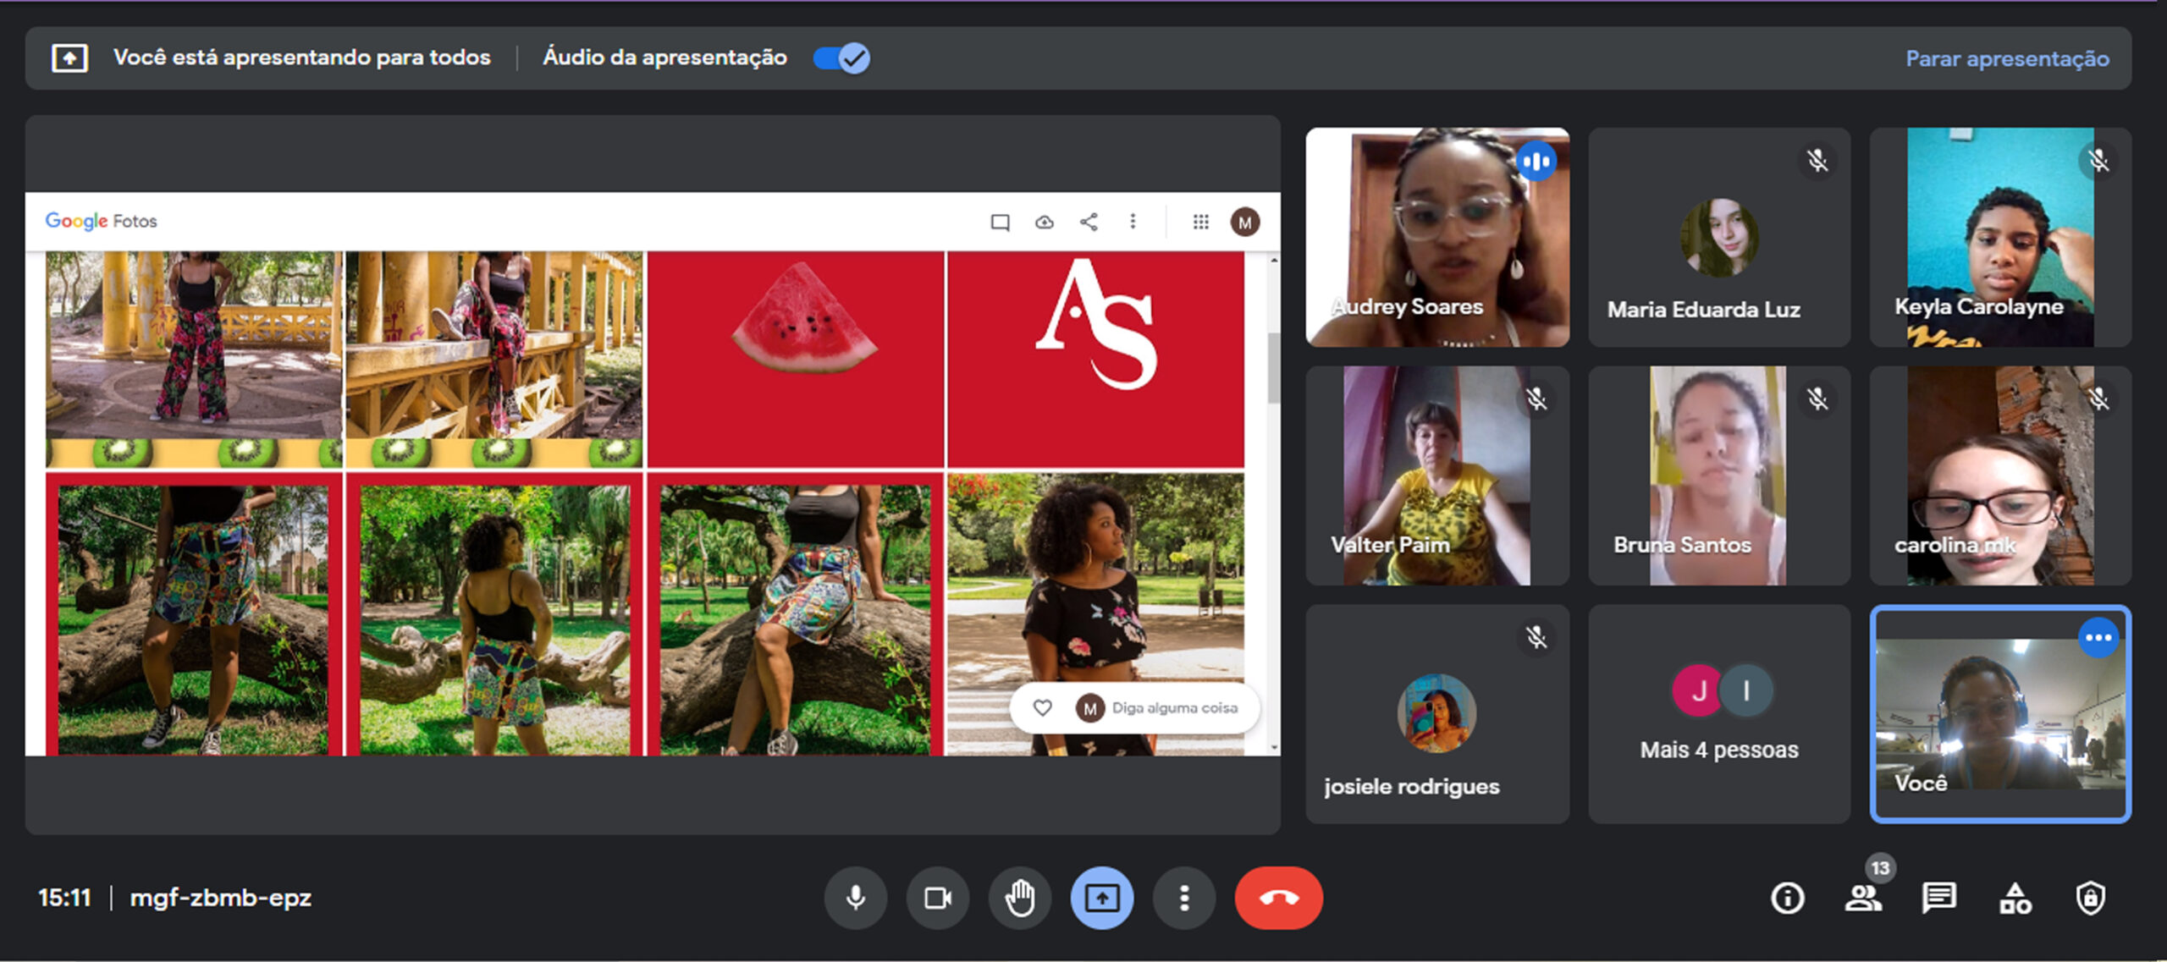Open Google Fotos three-dot menu
Screen dimensions: 2167x962
tap(1133, 222)
